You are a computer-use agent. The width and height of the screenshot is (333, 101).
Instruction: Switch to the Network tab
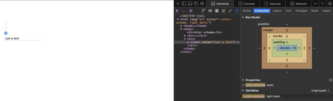pyautogui.click(x=298, y=4)
